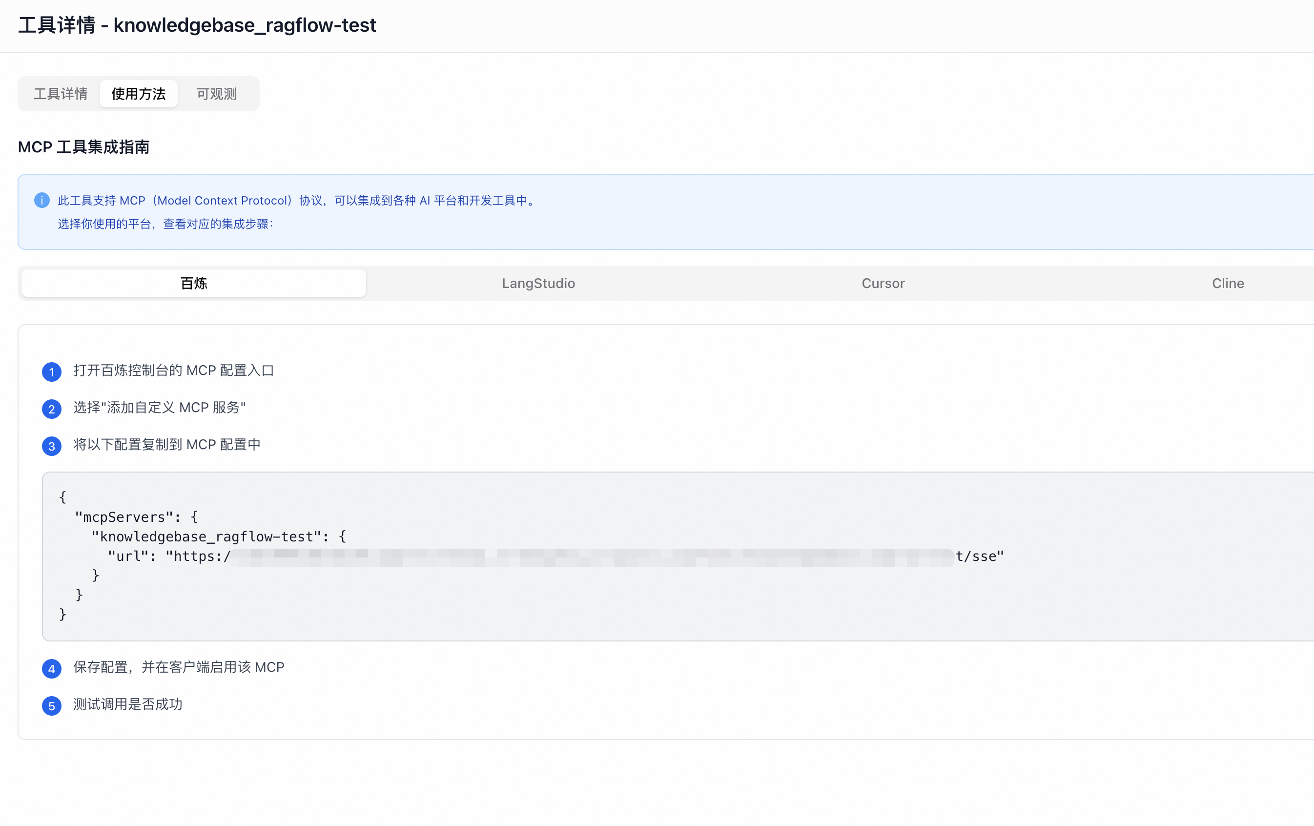The height and width of the screenshot is (826, 1314).
Task: Click the "mcpServers" line in code block
Action: 136,517
